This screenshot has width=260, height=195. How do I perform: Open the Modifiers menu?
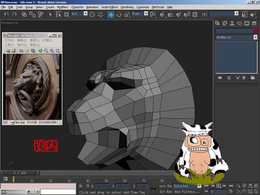click(x=62, y=7)
